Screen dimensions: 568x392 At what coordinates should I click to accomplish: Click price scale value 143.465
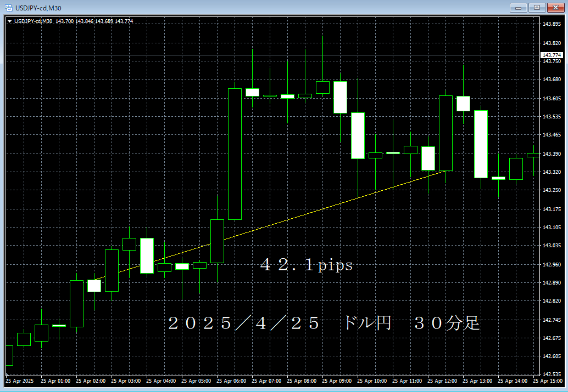tap(552, 134)
